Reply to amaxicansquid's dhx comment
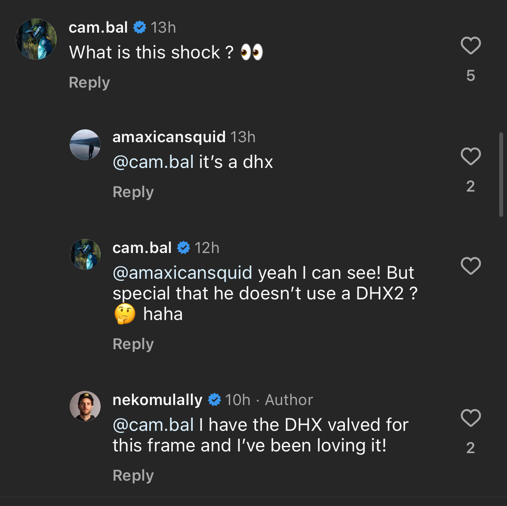The height and width of the screenshot is (506, 507). [133, 192]
